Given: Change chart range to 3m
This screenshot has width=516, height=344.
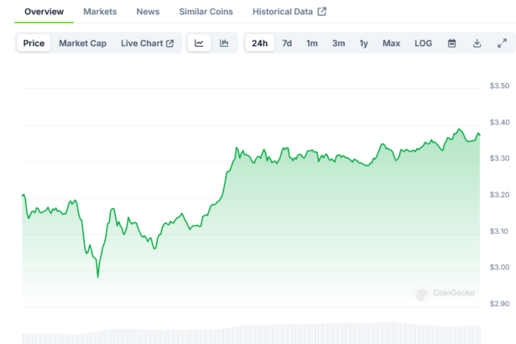Looking at the screenshot, I should pyautogui.click(x=338, y=44).
